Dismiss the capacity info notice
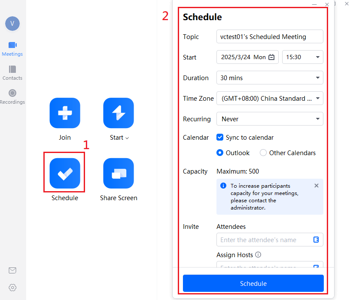350x300 pixels. (x=317, y=186)
